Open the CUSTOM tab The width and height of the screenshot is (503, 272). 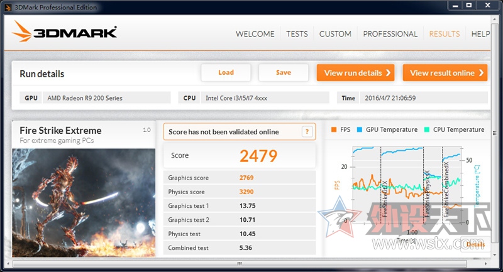335,34
